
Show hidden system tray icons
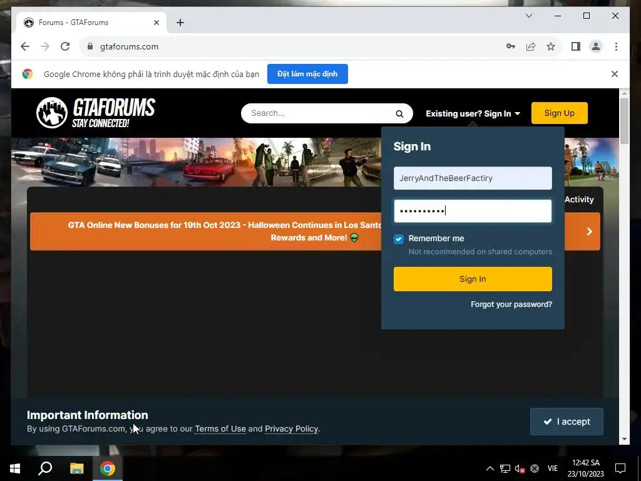490,468
